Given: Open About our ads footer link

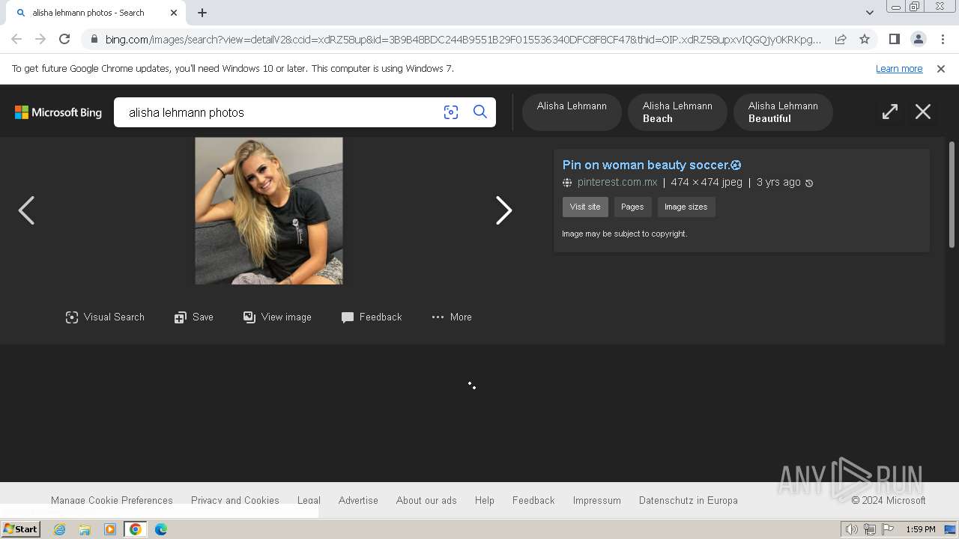Looking at the screenshot, I should pyautogui.click(x=426, y=500).
